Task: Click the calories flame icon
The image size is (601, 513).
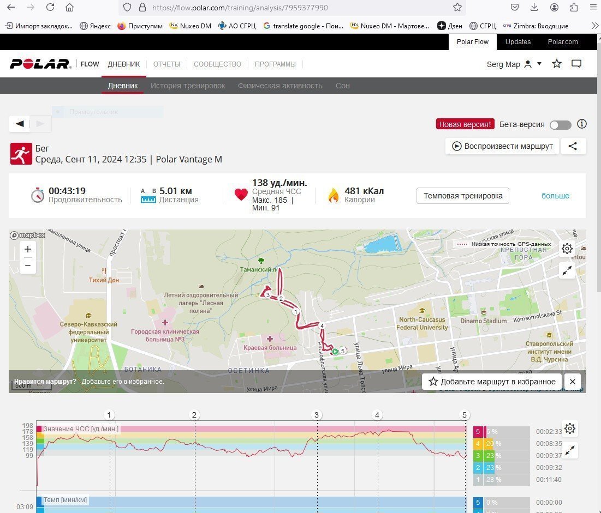Action: [334, 195]
